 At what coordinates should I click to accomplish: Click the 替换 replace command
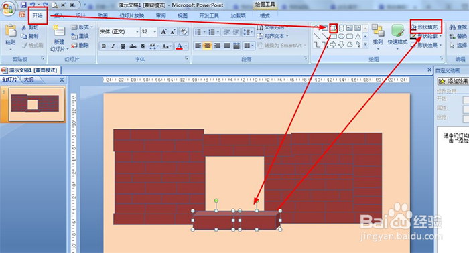pos(458,36)
